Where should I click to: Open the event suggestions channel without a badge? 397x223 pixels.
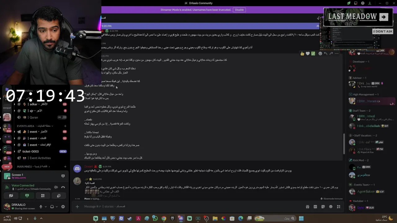click(x=42, y=145)
